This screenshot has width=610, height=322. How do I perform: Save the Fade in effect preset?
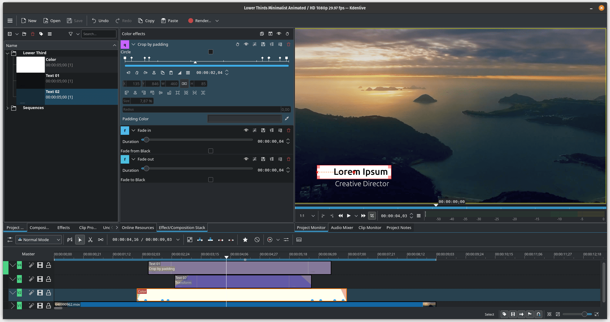pyautogui.click(x=263, y=130)
